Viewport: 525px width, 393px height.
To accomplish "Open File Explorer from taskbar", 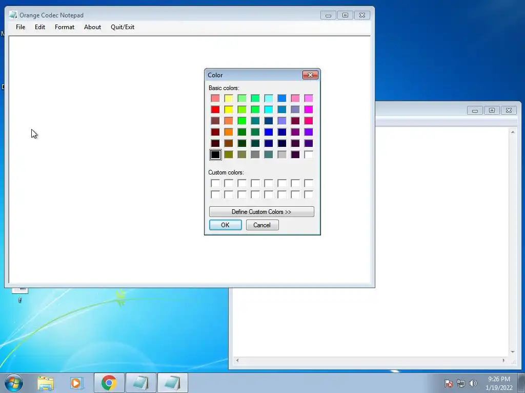I will tap(46, 383).
